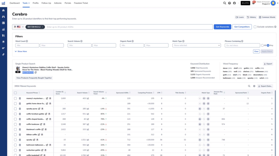Open the account dropdown arrow

click(277, 3)
